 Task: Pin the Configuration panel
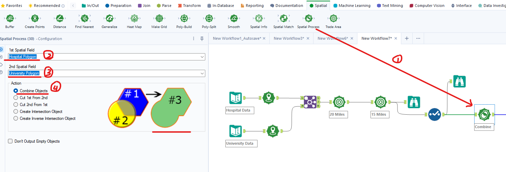click(x=202, y=39)
